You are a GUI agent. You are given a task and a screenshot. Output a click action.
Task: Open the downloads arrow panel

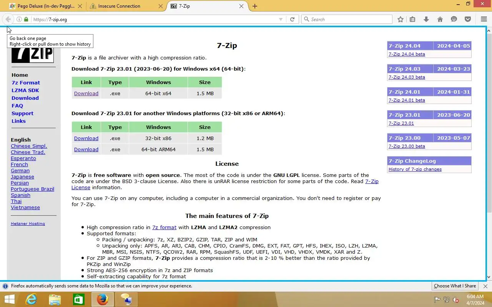426,19
